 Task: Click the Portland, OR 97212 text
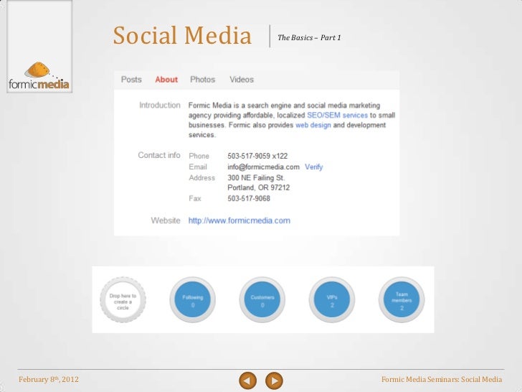click(258, 187)
